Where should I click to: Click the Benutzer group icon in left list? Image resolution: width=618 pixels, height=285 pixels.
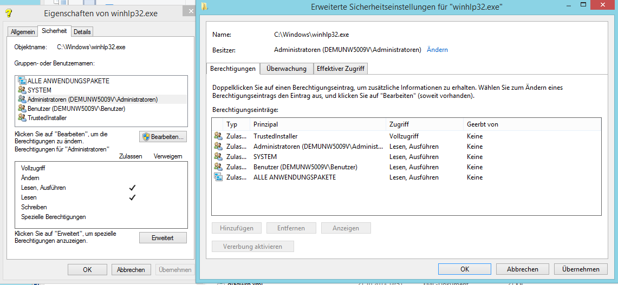(22, 109)
